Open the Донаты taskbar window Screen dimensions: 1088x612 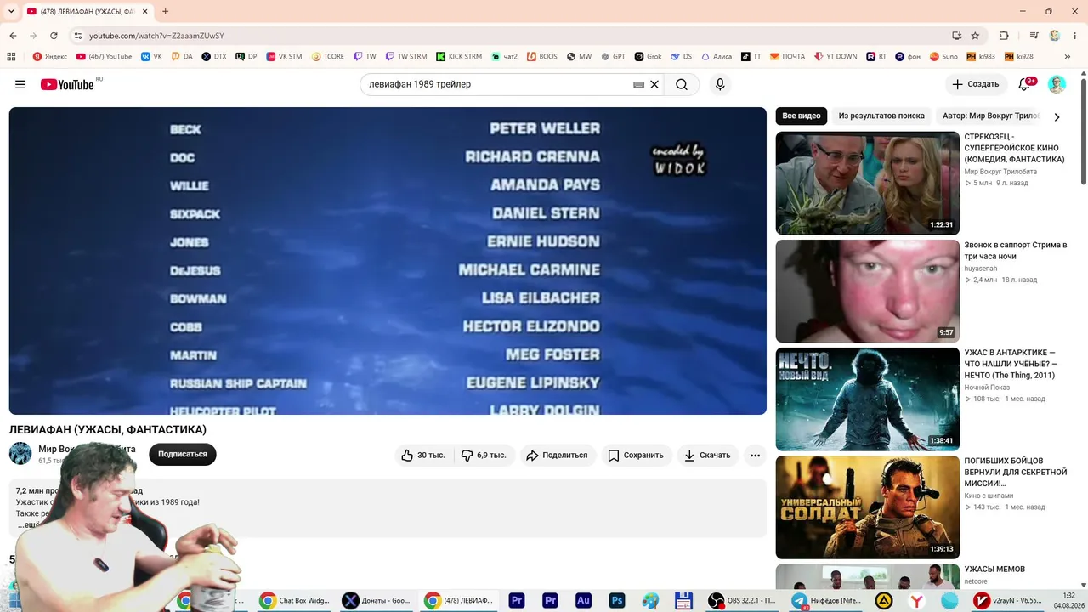[377, 600]
